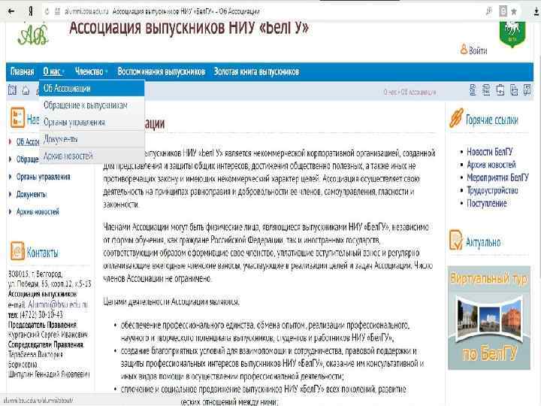Click the green AB association logo
Screen dimensions: 541x406
[33, 35]
